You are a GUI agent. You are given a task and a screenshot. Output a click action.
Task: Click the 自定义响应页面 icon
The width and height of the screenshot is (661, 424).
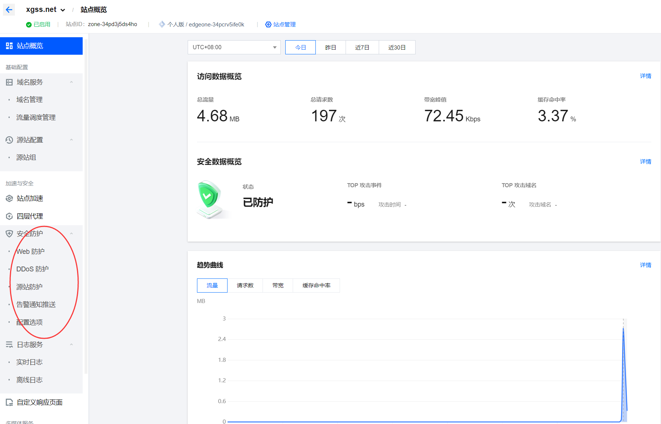[x=9, y=402]
